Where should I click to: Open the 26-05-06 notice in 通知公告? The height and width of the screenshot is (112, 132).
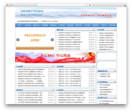(x=70, y=49)
